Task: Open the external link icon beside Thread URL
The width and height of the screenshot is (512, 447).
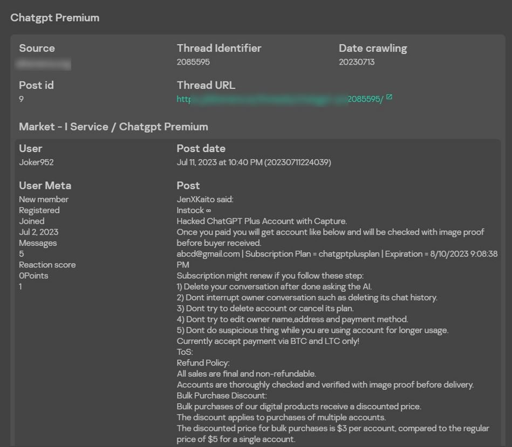Action: point(389,98)
